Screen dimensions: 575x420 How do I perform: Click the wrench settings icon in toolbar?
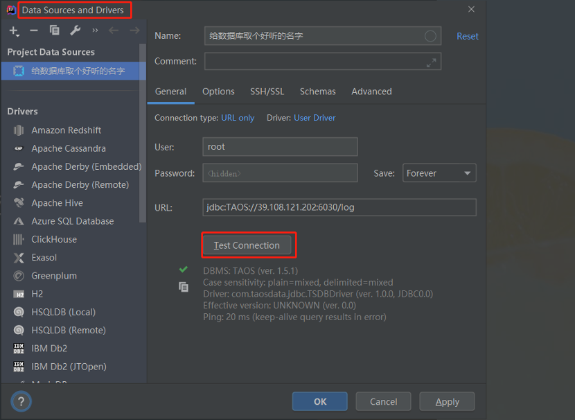pos(76,30)
